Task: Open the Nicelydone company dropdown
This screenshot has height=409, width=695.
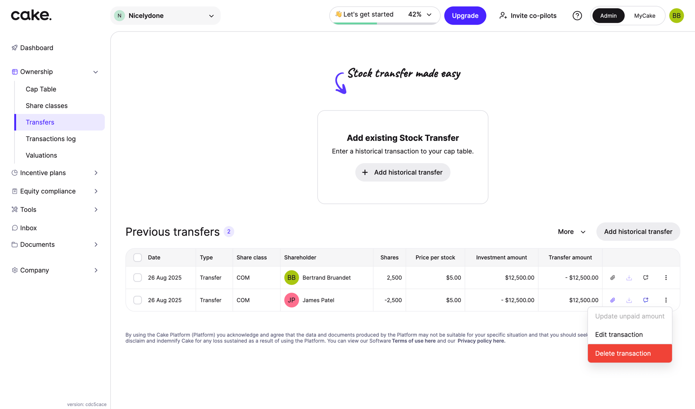Action: click(x=165, y=16)
